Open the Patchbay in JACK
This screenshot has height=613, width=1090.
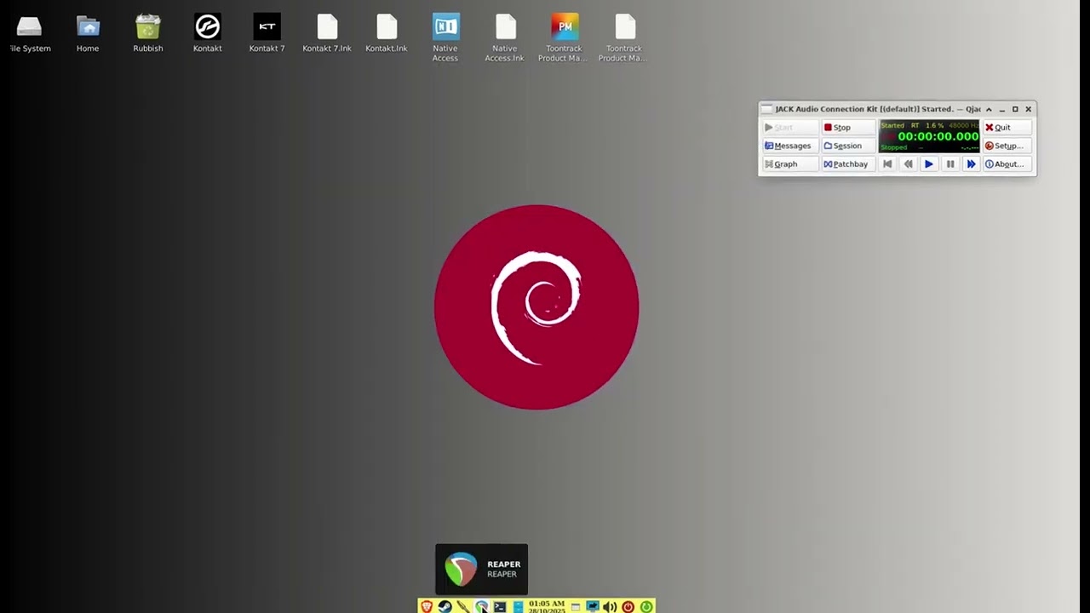click(x=848, y=164)
